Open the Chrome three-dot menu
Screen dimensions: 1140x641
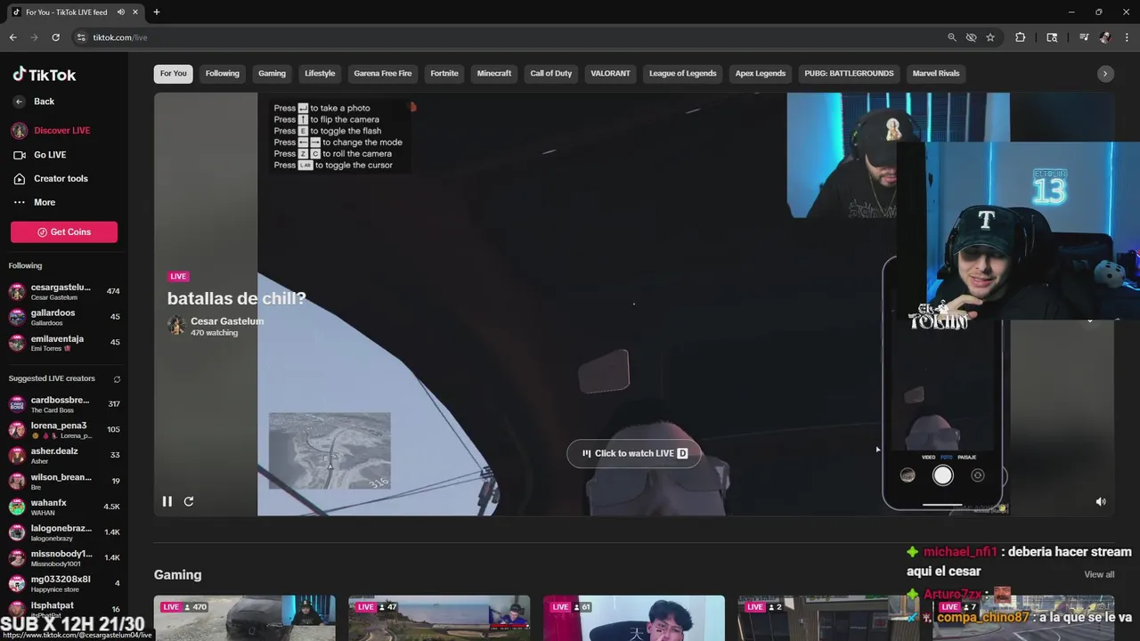[1126, 37]
